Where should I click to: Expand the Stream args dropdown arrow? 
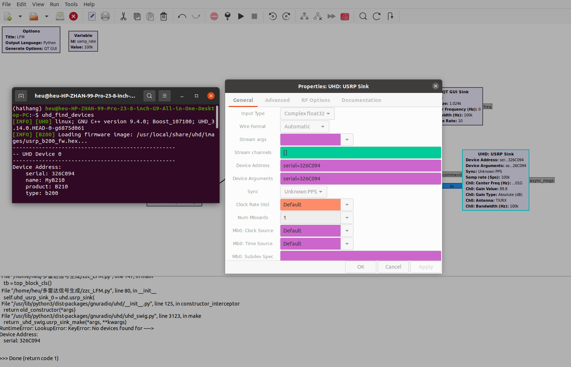[x=347, y=140]
